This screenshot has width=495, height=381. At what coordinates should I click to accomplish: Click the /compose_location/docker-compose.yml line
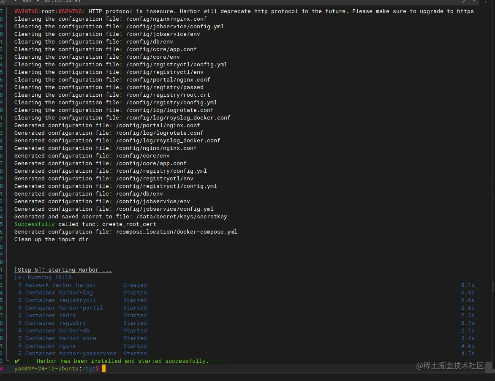125,232
